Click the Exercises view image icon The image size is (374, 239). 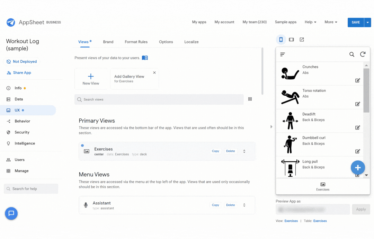tap(87, 151)
